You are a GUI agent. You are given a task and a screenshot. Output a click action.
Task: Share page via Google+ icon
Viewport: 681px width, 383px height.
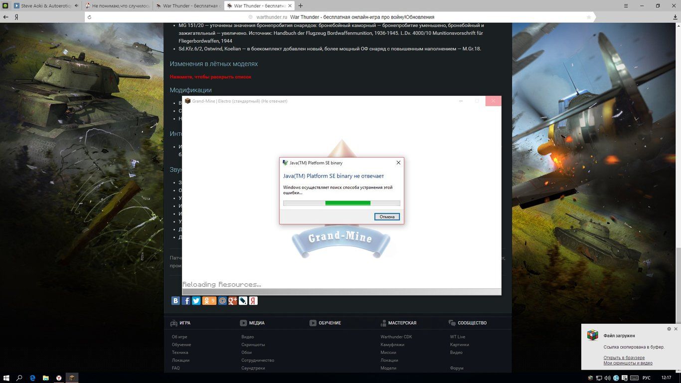233,301
